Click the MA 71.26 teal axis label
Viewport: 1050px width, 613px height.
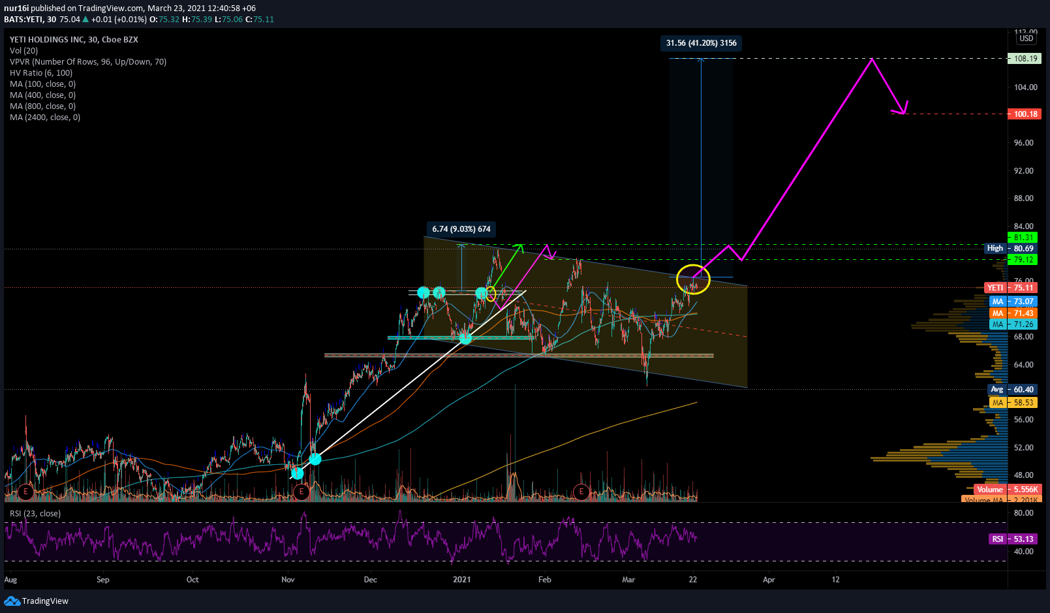[x=1013, y=324]
